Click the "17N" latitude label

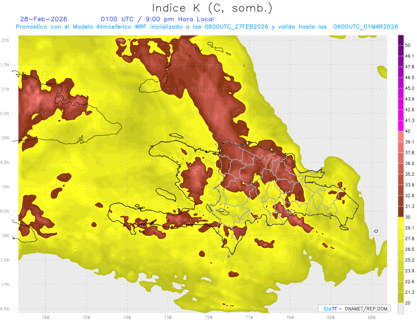6,284
